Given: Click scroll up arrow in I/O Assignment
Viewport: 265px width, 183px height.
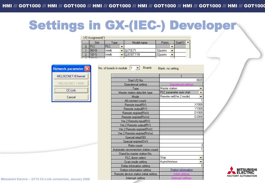Looking at the screenshot, I should tap(188, 42).
